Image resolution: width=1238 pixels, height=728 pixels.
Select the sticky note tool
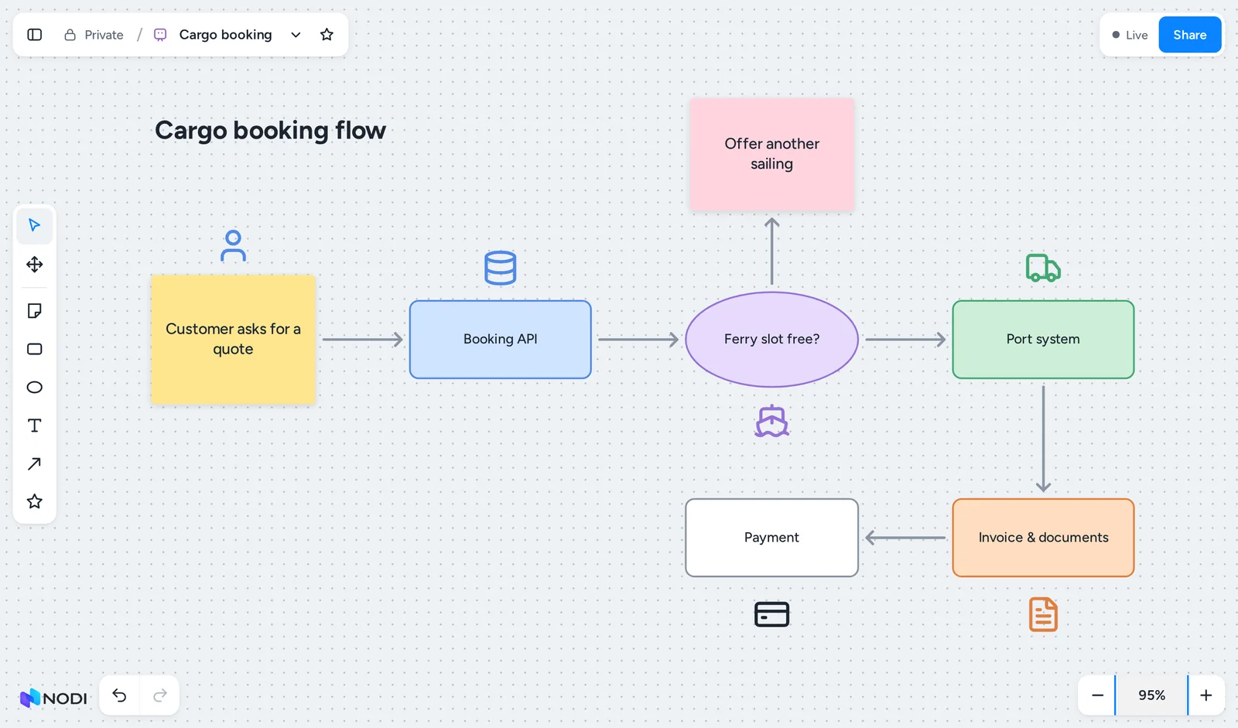coord(35,311)
